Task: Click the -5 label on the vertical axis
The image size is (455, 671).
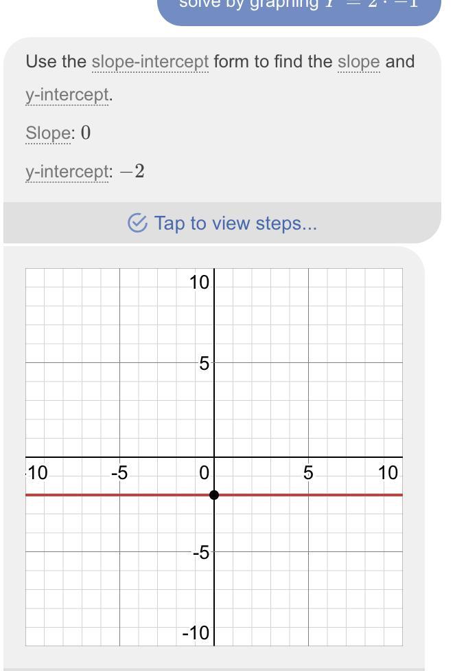Action: [x=200, y=553]
